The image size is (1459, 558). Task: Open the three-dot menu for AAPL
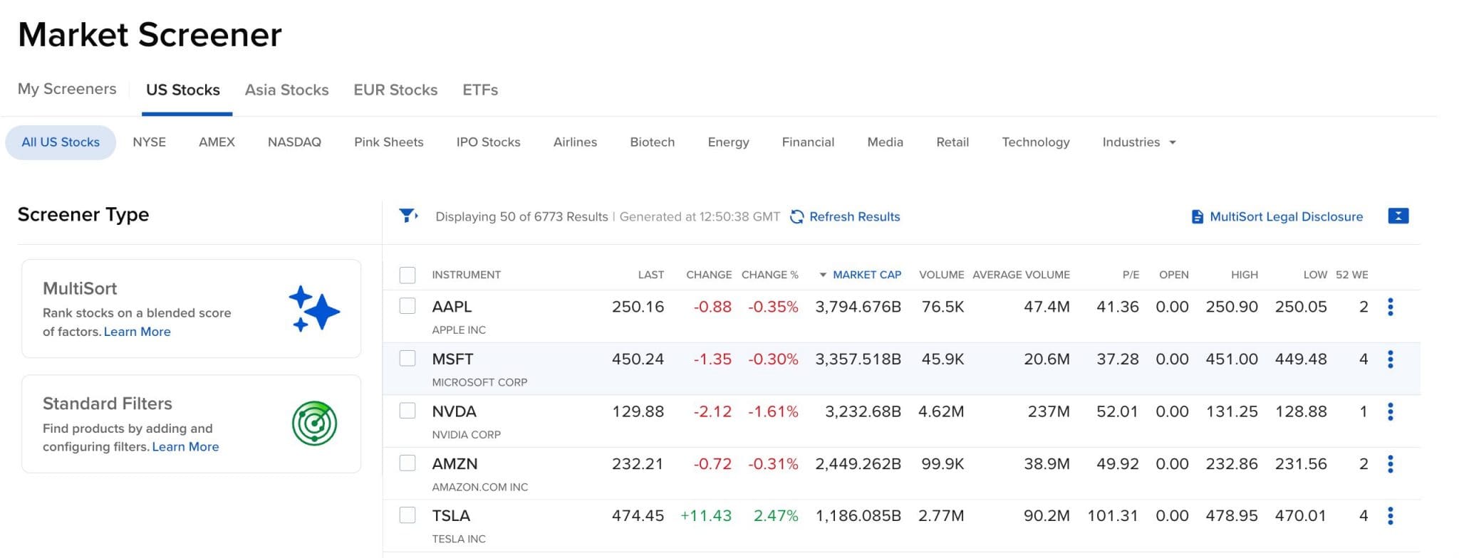pyautogui.click(x=1391, y=307)
